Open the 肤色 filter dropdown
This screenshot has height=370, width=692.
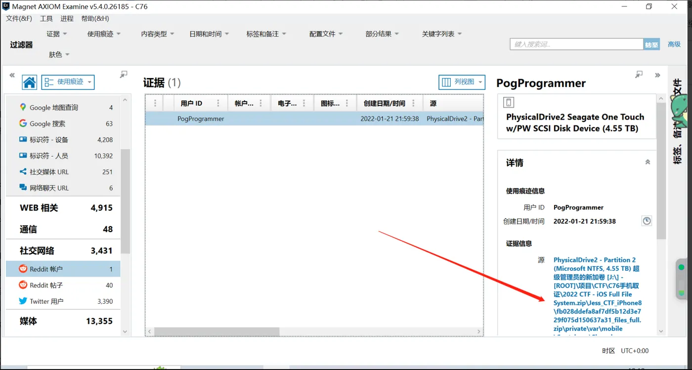click(x=59, y=54)
